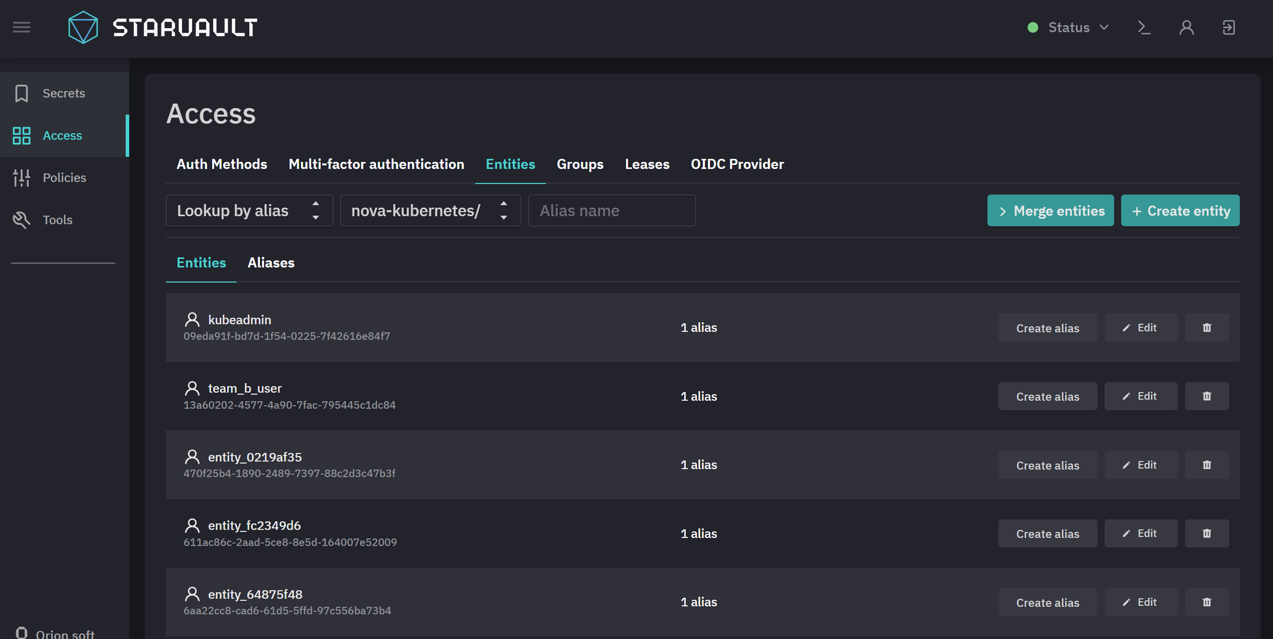The height and width of the screenshot is (639, 1273).
Task: Delete the team_b_user entity
Action: point(1207,396)
